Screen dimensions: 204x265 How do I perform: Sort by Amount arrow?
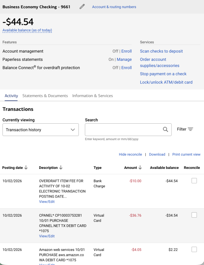[x=140, y=167]
